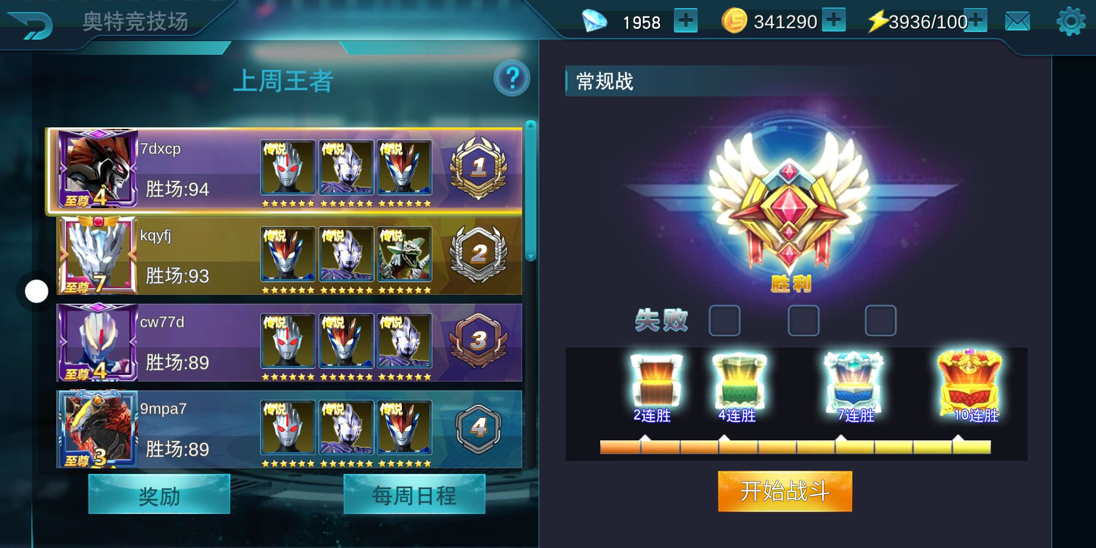Add diamonds with the plus button
This screenshot has width=1096, height=548.
[x=686, y=21]
